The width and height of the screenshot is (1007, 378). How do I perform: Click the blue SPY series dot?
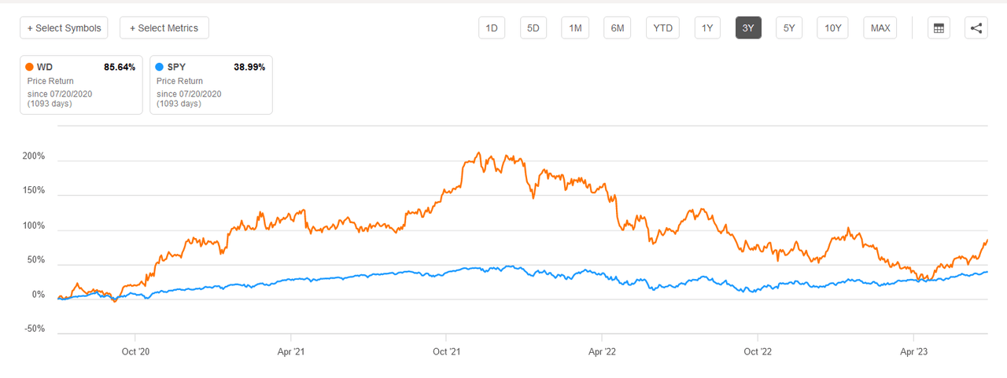(x=160, y=67)
